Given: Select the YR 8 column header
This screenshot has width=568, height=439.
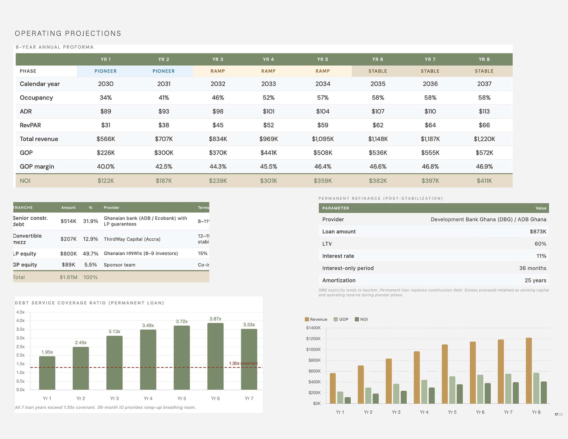Looking at the screenshot, I should [x=484, y=59].
